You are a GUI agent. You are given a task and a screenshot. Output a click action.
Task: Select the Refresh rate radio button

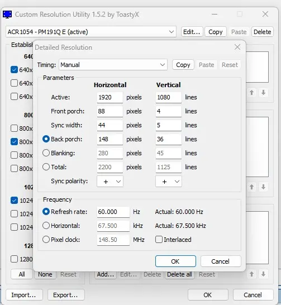coord(46,212)
